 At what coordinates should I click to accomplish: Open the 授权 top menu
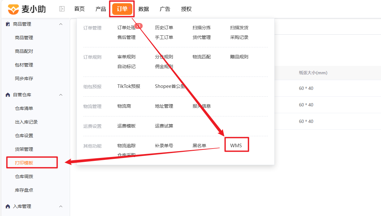click(186, 9)
